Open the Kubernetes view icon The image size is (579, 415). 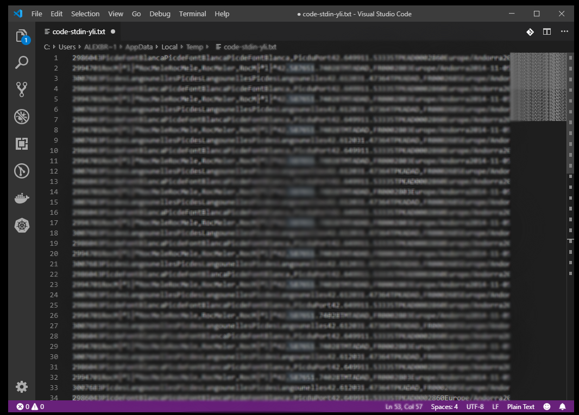[22, 226]
